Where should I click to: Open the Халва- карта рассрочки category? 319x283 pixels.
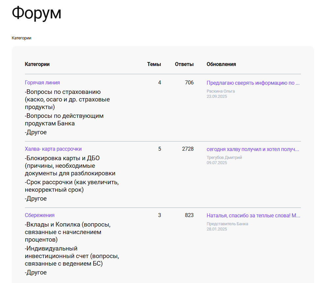tap(53, 149)
